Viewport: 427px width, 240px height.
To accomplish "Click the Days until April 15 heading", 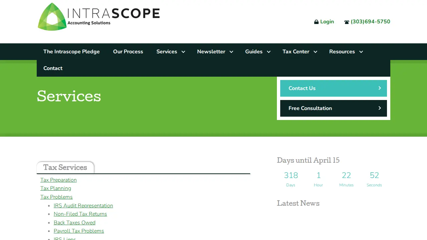I will [308, 160].
